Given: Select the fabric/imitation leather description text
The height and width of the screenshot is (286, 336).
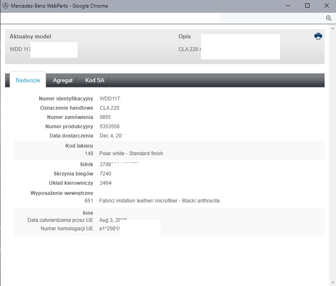Looking at the screenshot, I should [x=159, y=201].
